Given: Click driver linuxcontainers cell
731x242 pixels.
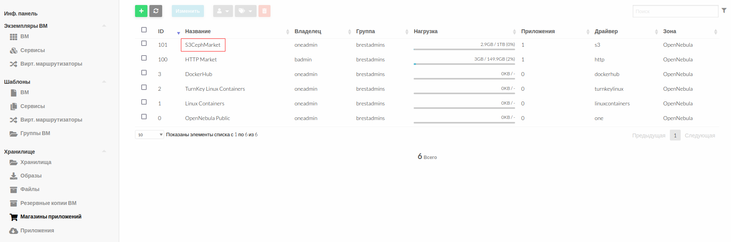Looking at the screenshot, I should click(612, 103).
